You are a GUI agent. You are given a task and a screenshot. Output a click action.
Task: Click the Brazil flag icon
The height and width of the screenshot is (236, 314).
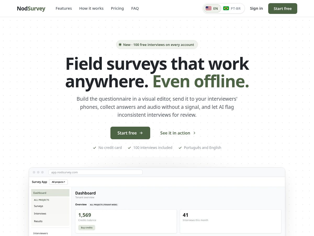tap(226, 8)
